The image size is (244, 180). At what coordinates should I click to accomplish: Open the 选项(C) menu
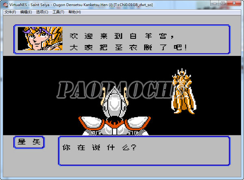(x=42, y=12)
